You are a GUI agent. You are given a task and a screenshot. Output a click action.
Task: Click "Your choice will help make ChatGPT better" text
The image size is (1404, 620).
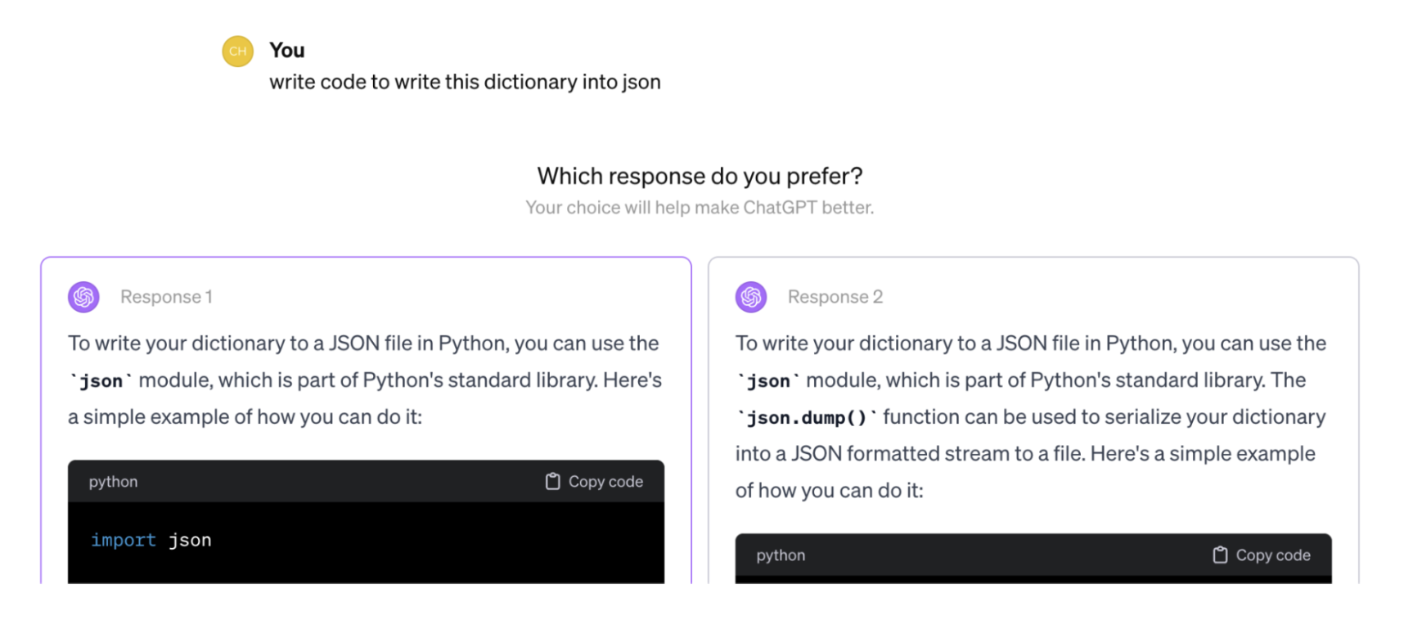tap(700, 208)
